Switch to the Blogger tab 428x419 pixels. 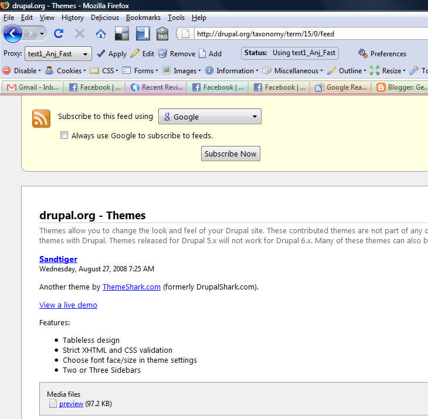pyautogui.click(x=400, y=87)
